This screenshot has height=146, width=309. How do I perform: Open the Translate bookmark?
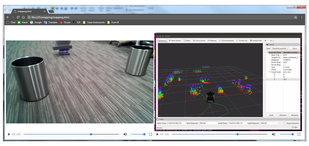[51, 22]
